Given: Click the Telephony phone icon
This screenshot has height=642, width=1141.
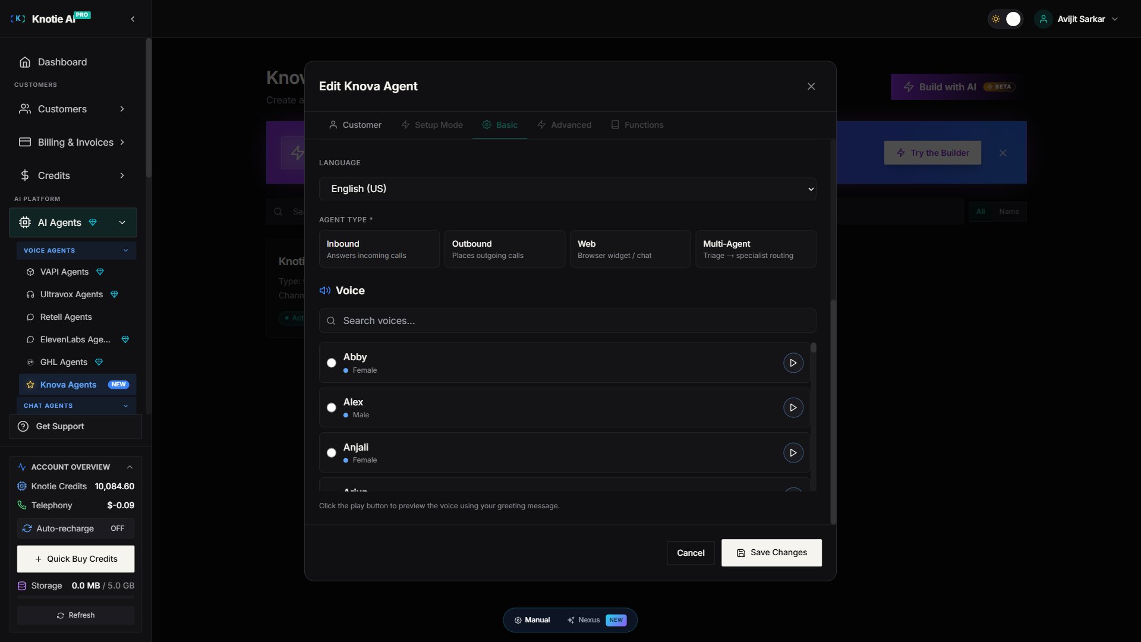Looking at the screenshot, I should tap(22, 505).
